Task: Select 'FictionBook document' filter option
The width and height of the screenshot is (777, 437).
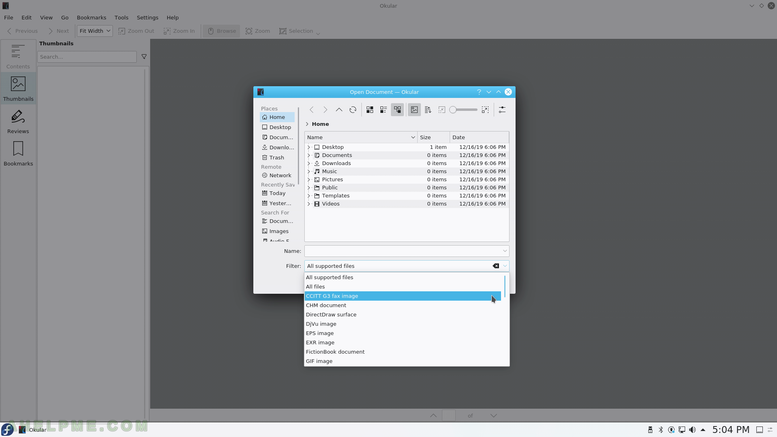Action: tap(403, 352)
